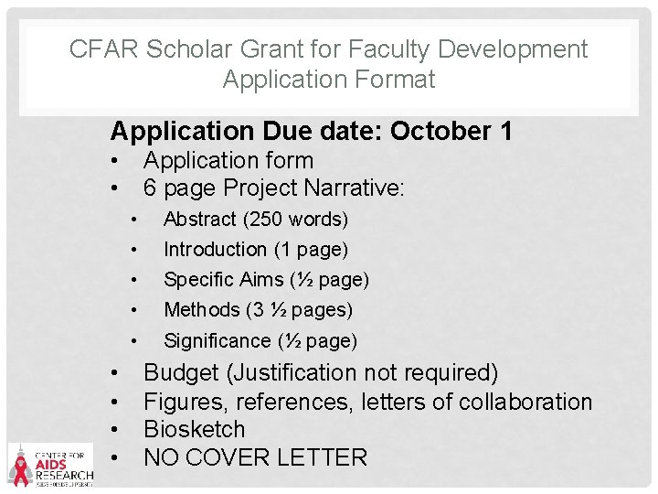658x494 pixels.
Task: Select the 'Application Format' title line
Action: (x=329, y=80)
